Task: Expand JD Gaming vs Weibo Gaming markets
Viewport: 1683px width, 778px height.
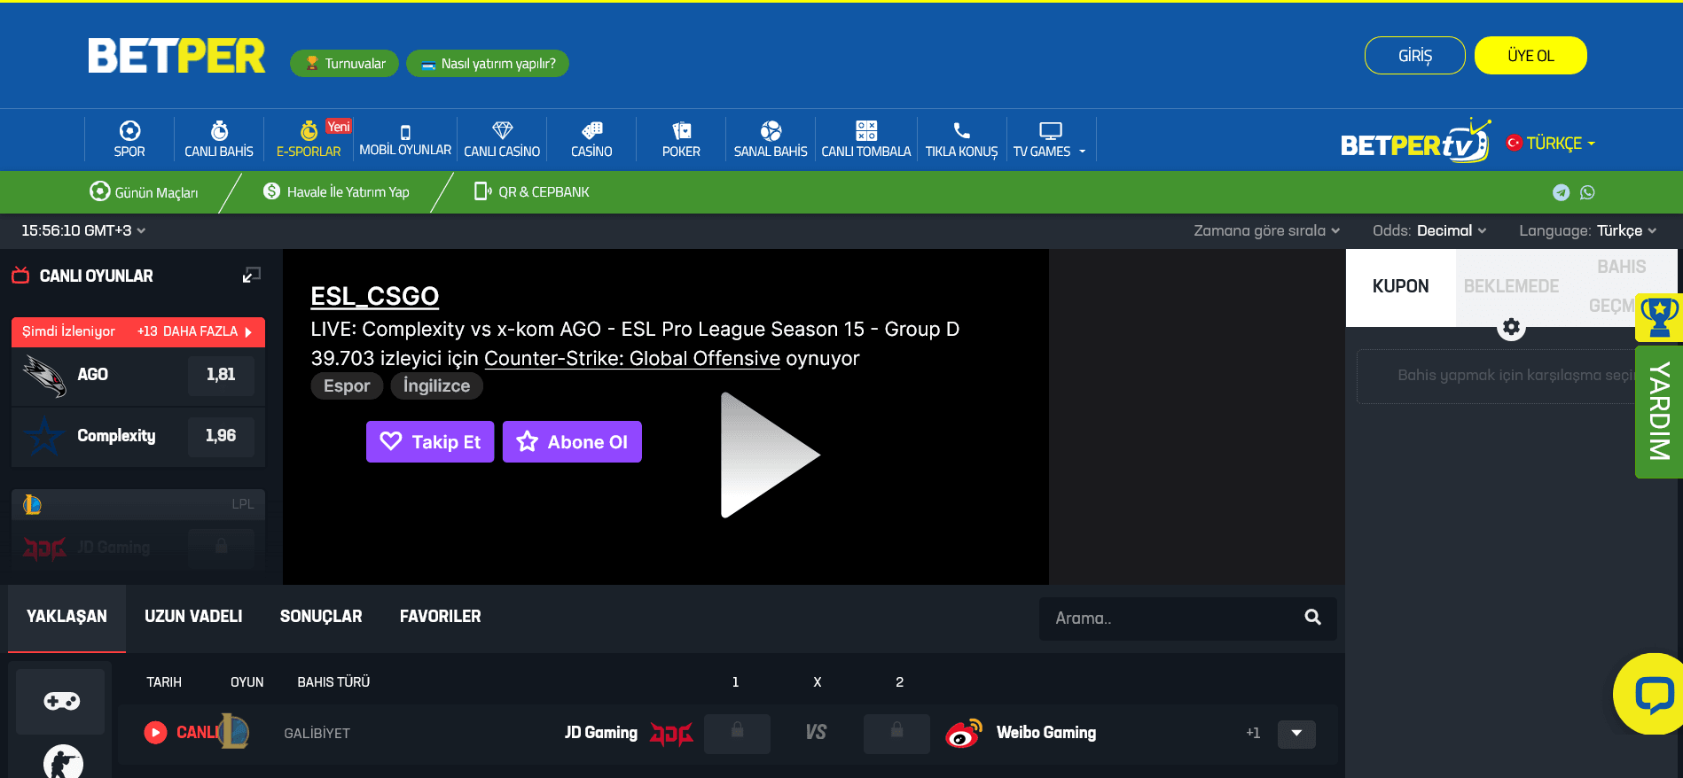Action: pos(1296,734)
